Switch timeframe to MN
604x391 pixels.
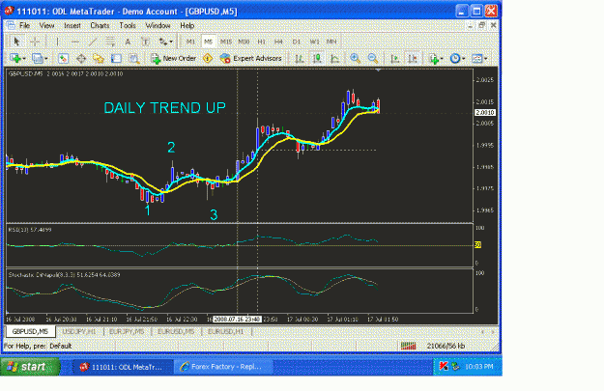[x=331, y=42]
